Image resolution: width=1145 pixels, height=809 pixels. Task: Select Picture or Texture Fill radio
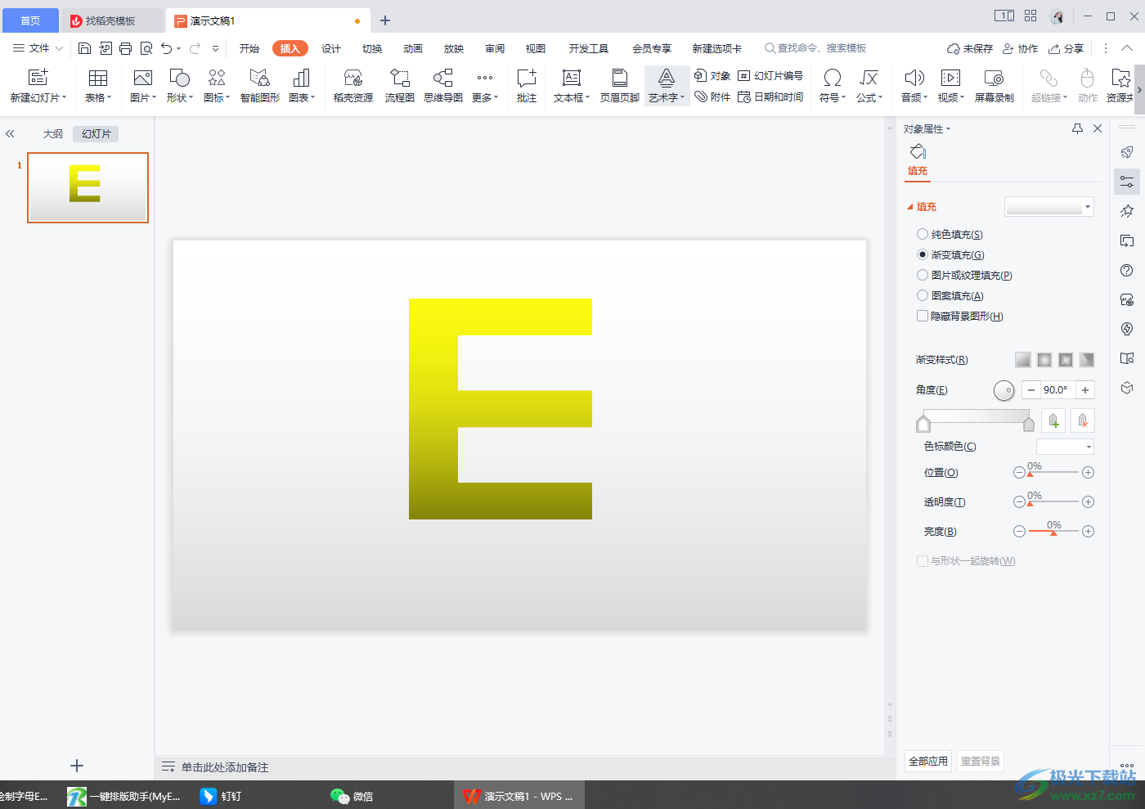click(923, 275)
